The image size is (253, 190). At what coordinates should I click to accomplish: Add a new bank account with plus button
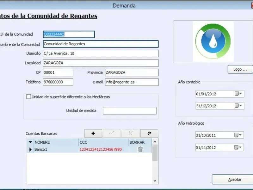point(93,133)
